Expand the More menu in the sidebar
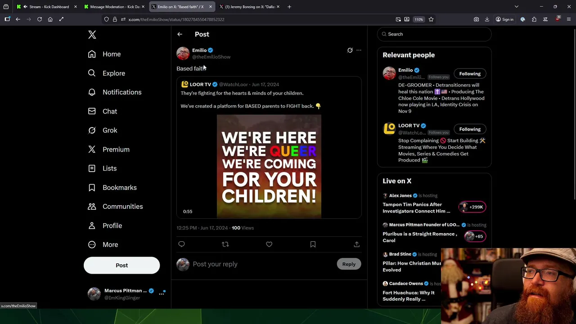This screenshot has width=576, height=324. coord(103,244)
